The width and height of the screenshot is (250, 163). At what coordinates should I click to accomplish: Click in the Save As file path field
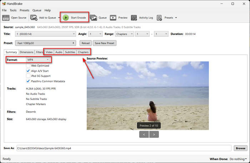tap(124, 148)
